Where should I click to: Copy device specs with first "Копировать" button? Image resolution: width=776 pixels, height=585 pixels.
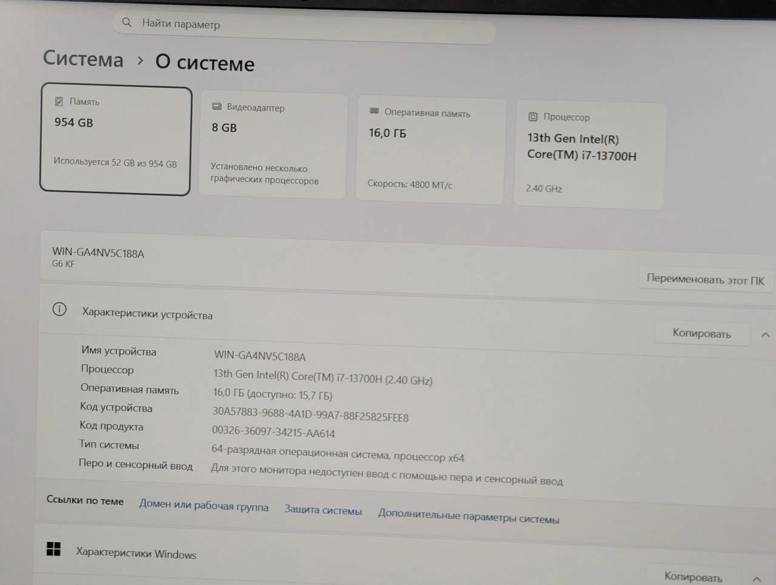pos(701,333)
